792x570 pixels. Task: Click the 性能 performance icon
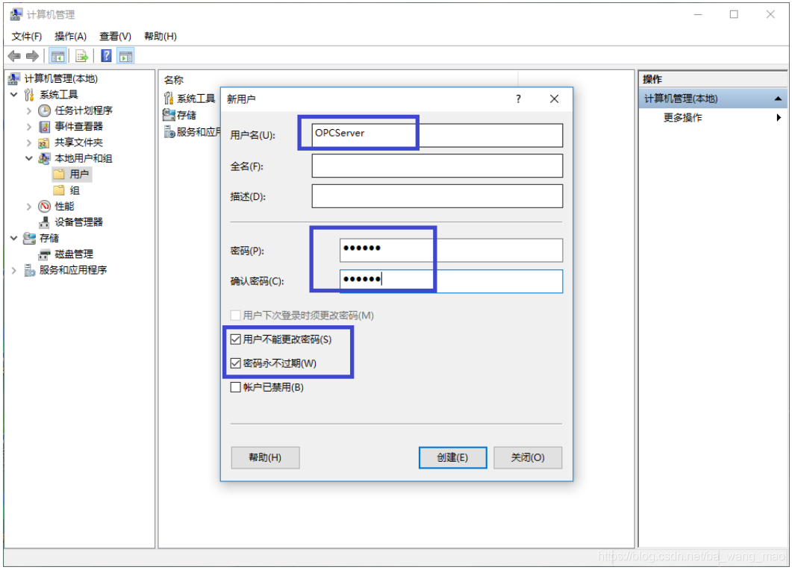[45, 207]
